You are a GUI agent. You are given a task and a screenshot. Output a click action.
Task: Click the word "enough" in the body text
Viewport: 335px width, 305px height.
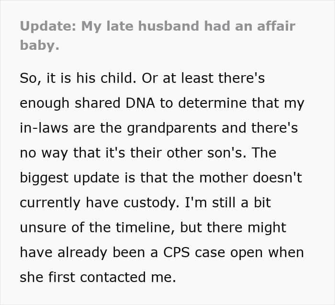[45, 103]
